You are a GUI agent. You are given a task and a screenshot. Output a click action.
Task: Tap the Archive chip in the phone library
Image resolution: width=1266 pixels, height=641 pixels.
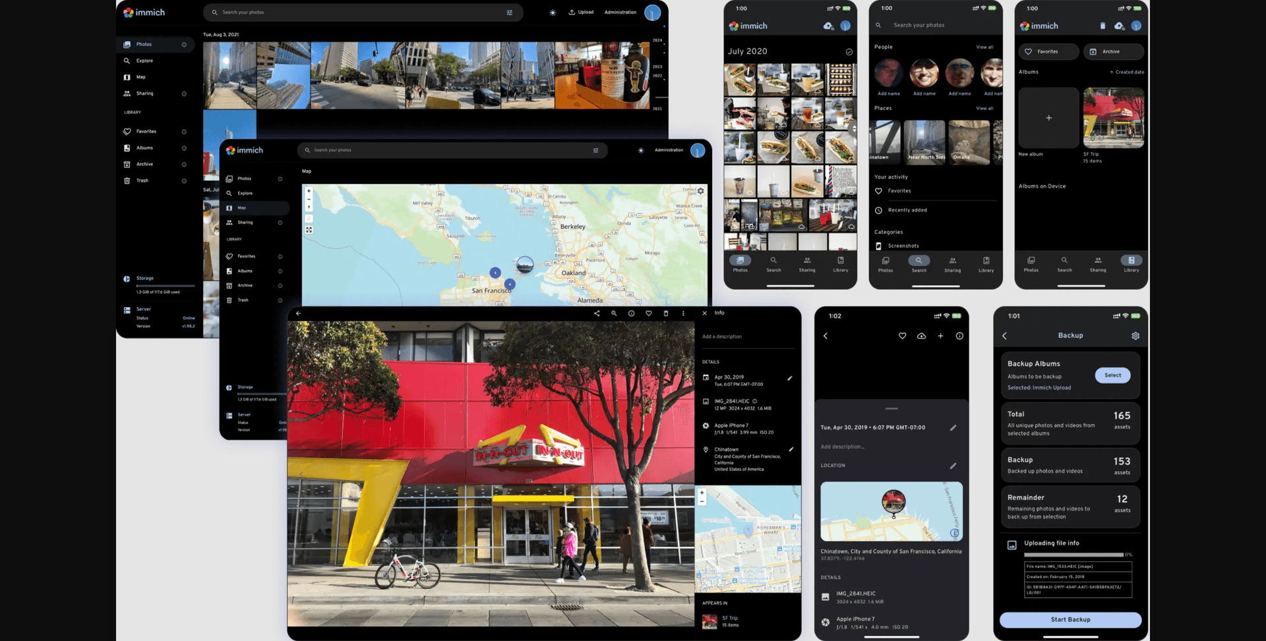[1114, 51]
